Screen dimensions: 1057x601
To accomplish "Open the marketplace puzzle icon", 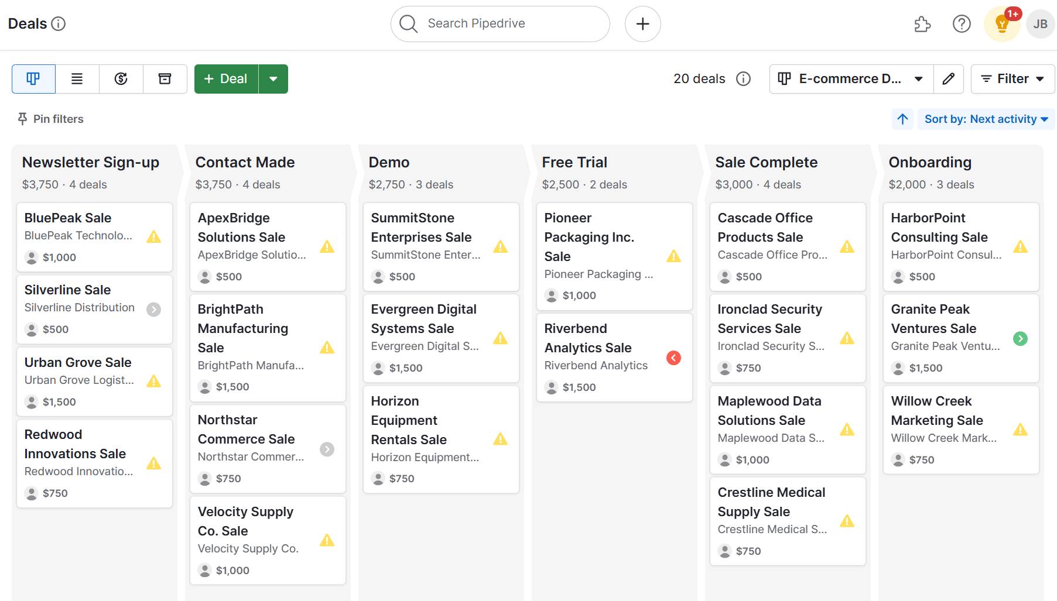I will [922, 24].
